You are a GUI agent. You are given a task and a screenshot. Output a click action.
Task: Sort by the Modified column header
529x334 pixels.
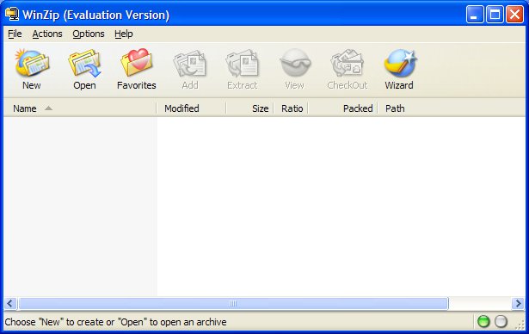point(191,108)
